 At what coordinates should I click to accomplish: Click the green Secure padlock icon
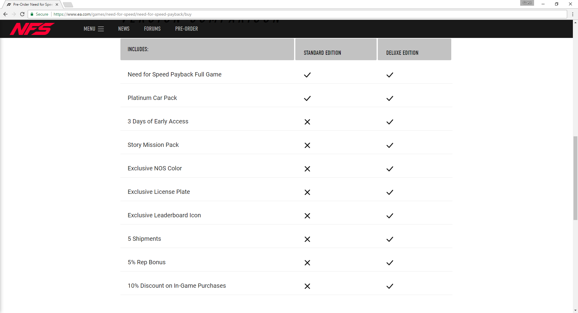(x=32, y=14)
